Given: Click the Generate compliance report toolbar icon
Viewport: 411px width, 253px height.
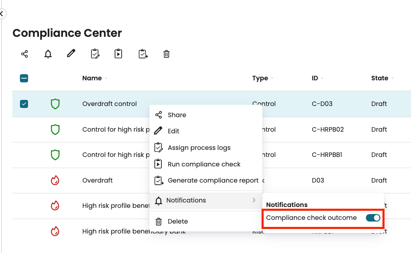Looking at the screenshot, I should 143,54.
